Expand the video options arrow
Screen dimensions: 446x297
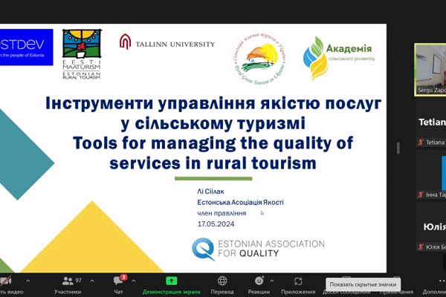(x=28, y=281)
